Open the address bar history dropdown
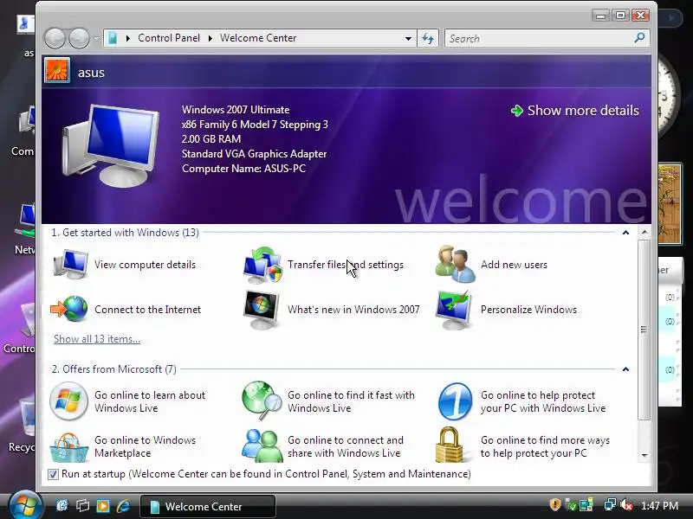The height and width of the screenshot is (519, 693). tap(408, 38)
